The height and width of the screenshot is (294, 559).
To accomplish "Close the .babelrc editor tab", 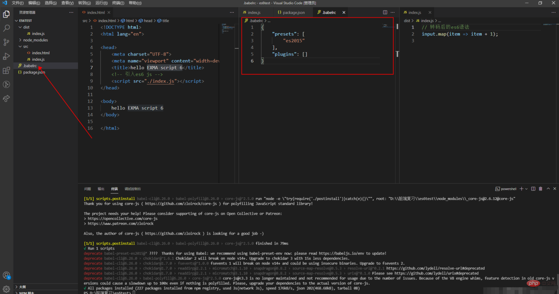I will 344,12.
